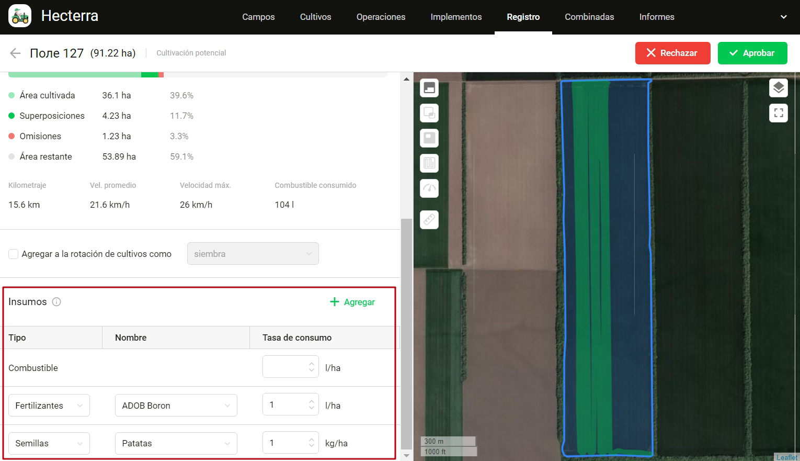
Task: Expand the map to fullscreen
Action: coord(778,113)
